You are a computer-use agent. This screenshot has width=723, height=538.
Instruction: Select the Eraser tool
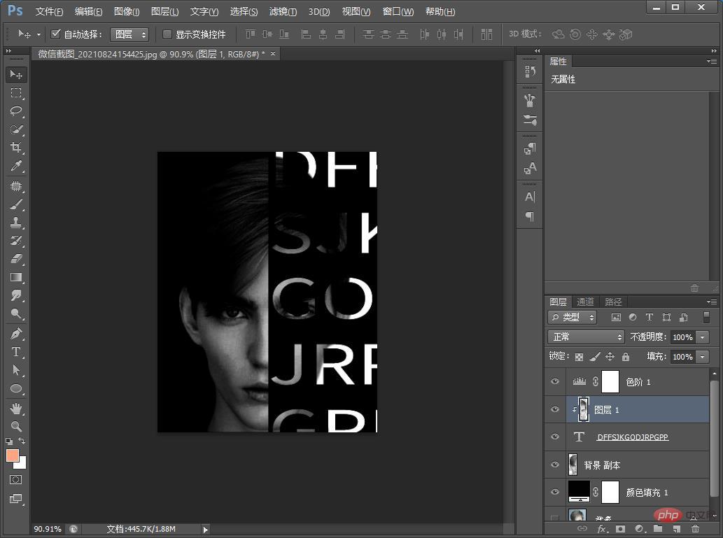tap(16, 259)
